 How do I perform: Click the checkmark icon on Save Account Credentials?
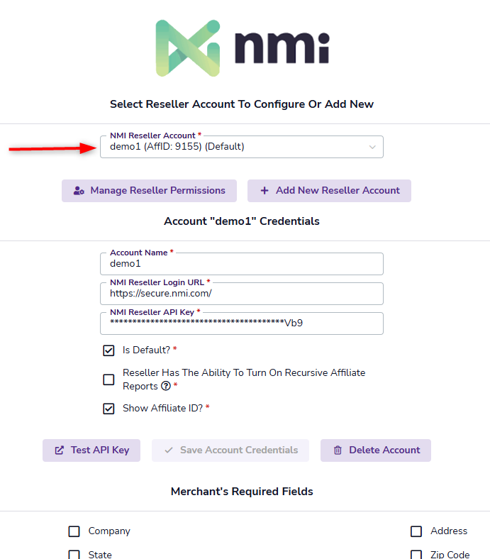(x=169, y=450)
